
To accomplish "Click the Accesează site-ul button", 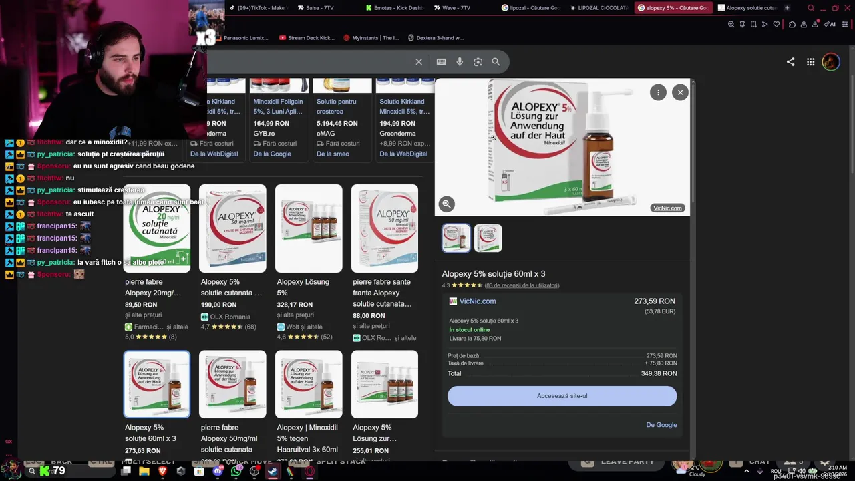I will click(x=562, y=396).
